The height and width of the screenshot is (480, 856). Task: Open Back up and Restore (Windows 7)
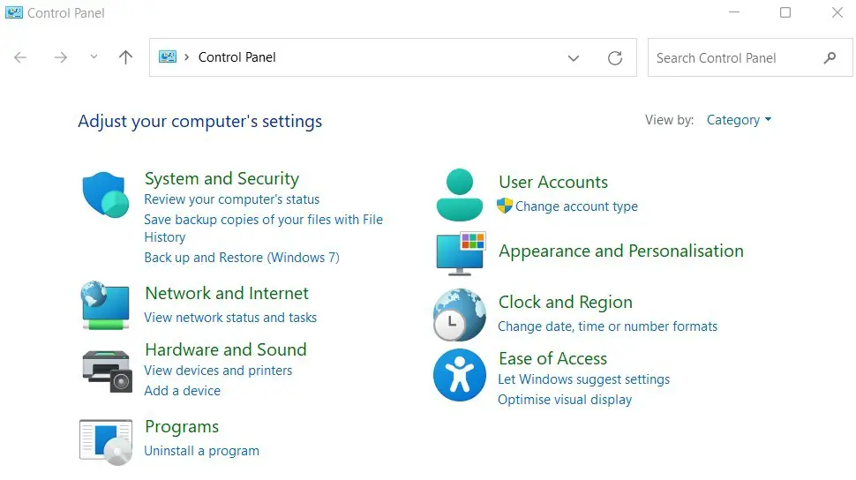[242, 258]
